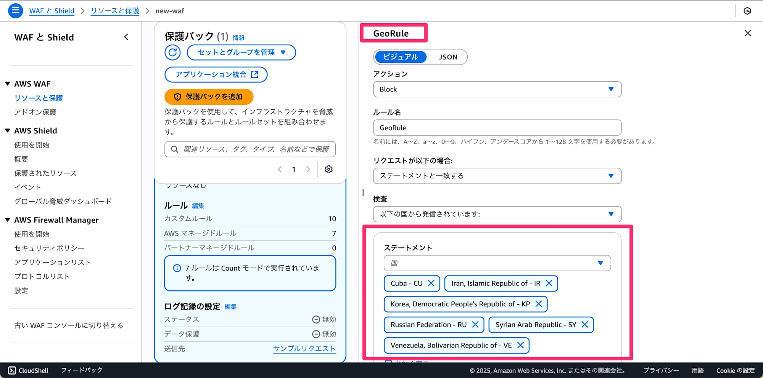Click フィードバック in footer
763x378 pixels.
82,370
